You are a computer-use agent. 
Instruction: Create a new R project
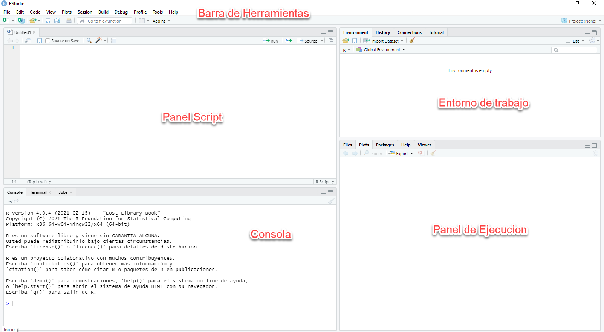pos(21,21)
